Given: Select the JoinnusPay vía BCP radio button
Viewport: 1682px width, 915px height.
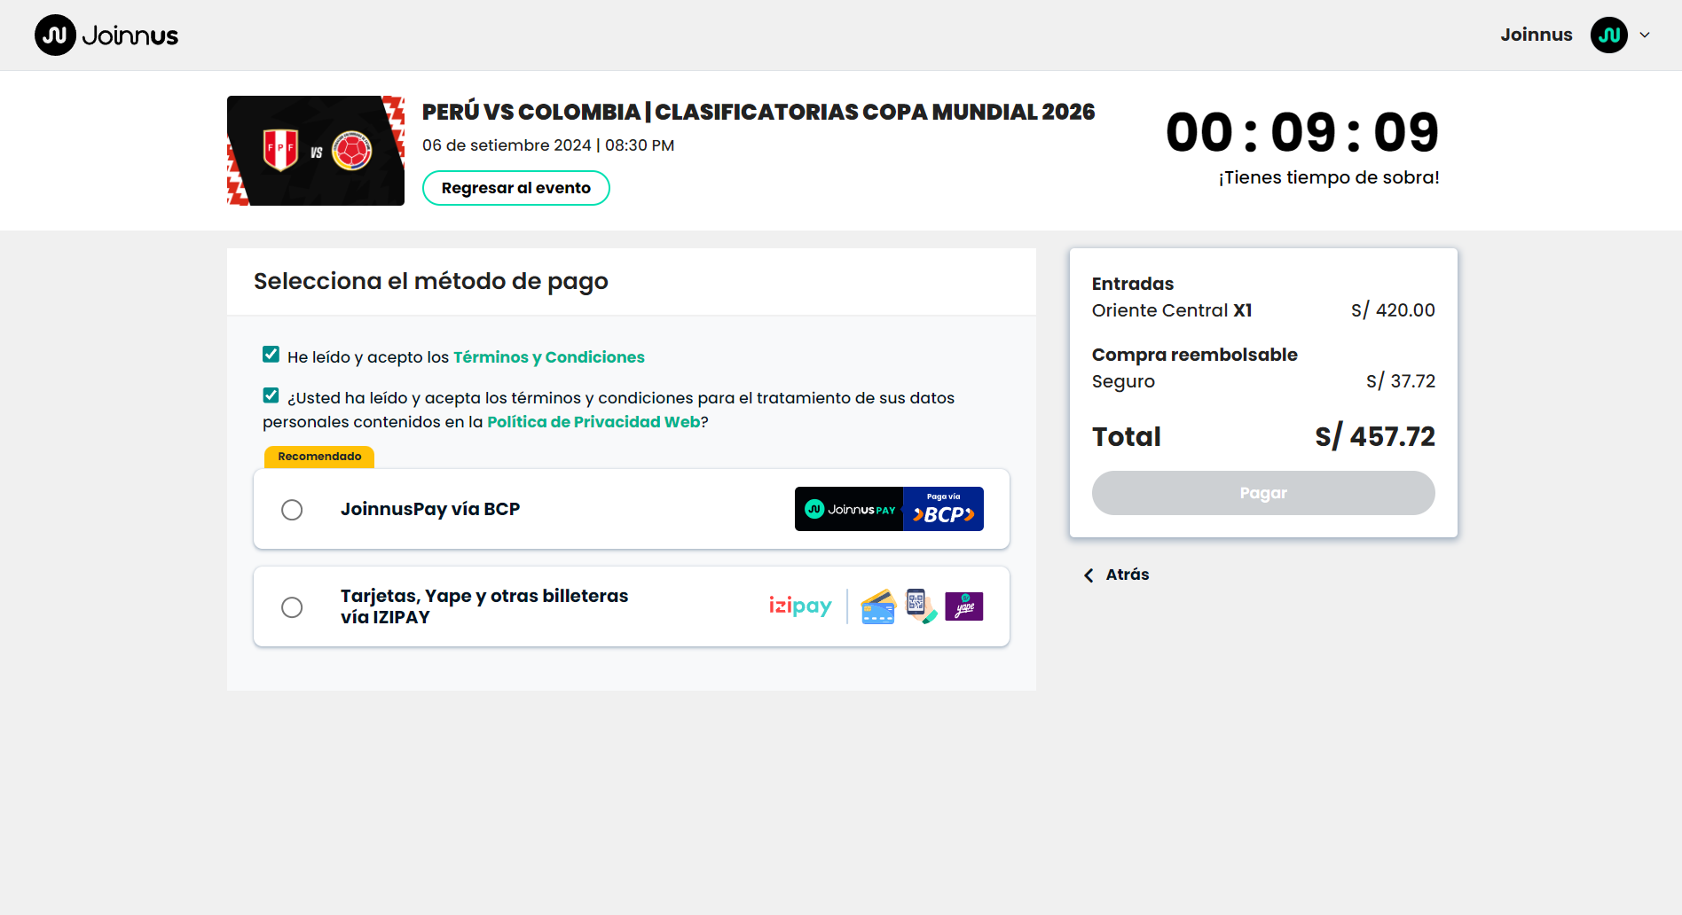Looking at the screenshot, I should (x=292, y=510).
